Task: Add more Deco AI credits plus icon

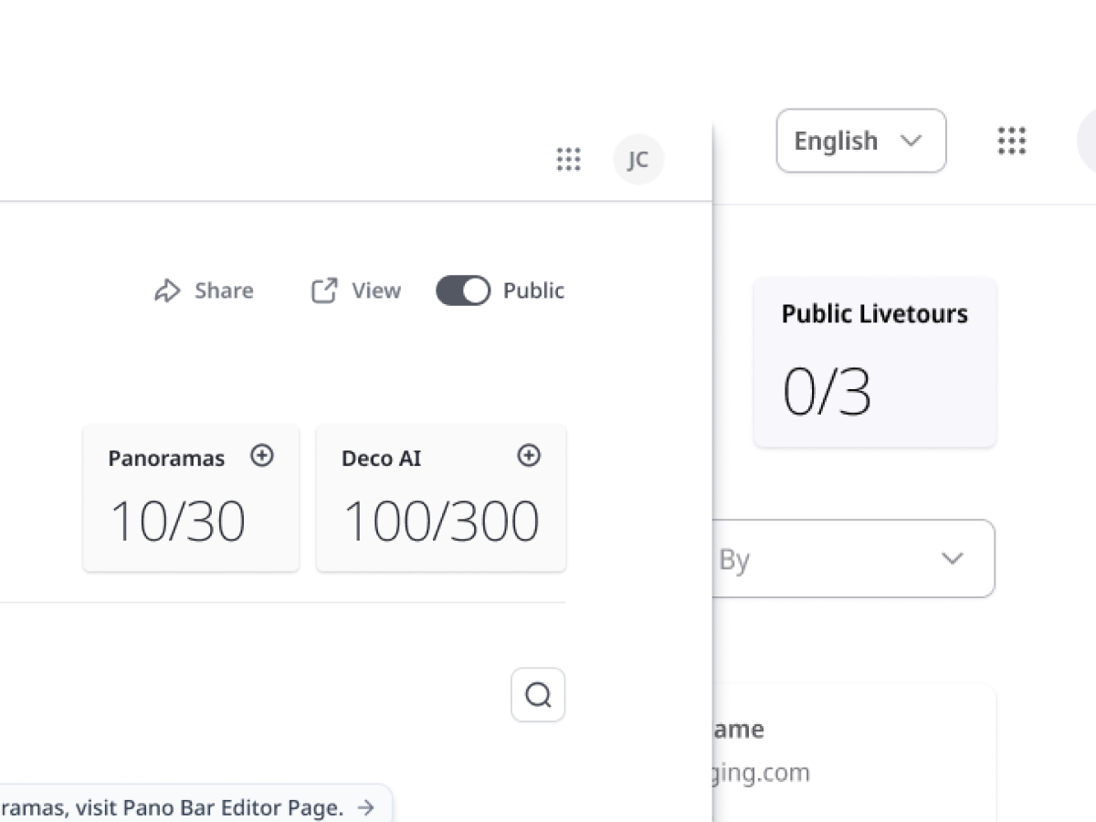Action: click(529, 456)
